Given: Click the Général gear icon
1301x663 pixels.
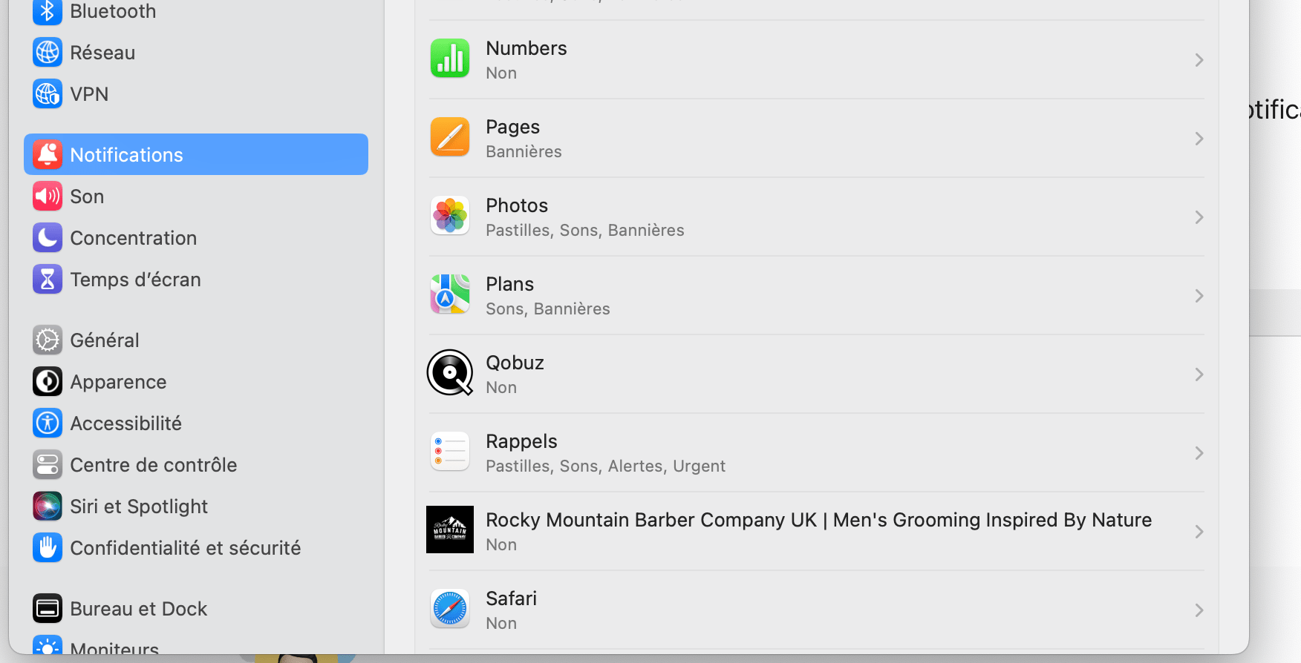Looking at the screenshot, I should 48,340.
